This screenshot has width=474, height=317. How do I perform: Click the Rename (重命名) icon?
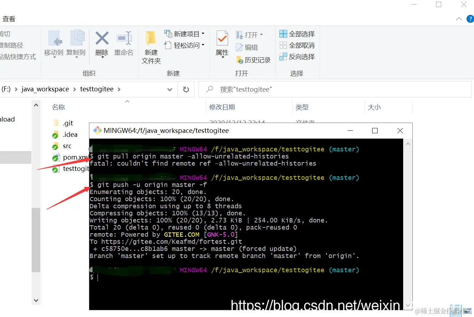(x=124, y=38)
